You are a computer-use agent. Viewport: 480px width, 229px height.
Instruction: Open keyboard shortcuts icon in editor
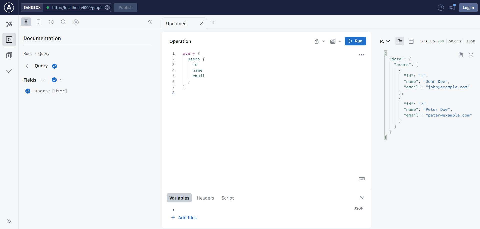362,179
